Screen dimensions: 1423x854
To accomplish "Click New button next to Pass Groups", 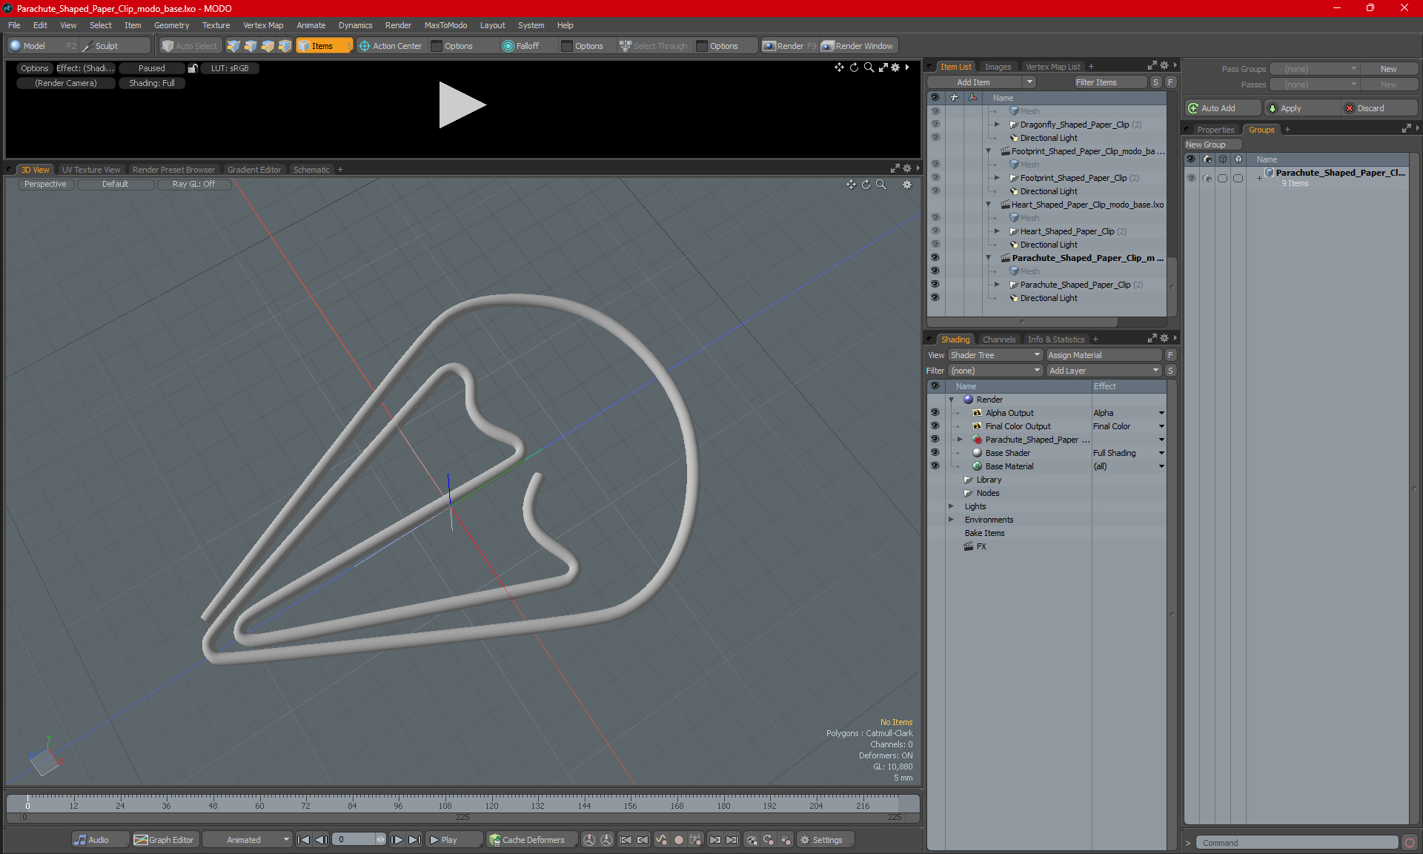I will click(x=1388, y=69).
